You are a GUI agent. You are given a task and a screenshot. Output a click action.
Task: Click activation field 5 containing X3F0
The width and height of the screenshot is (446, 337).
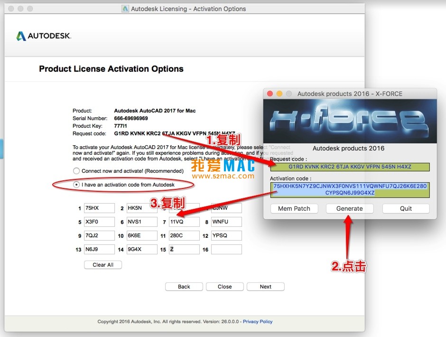pos(99,222)
